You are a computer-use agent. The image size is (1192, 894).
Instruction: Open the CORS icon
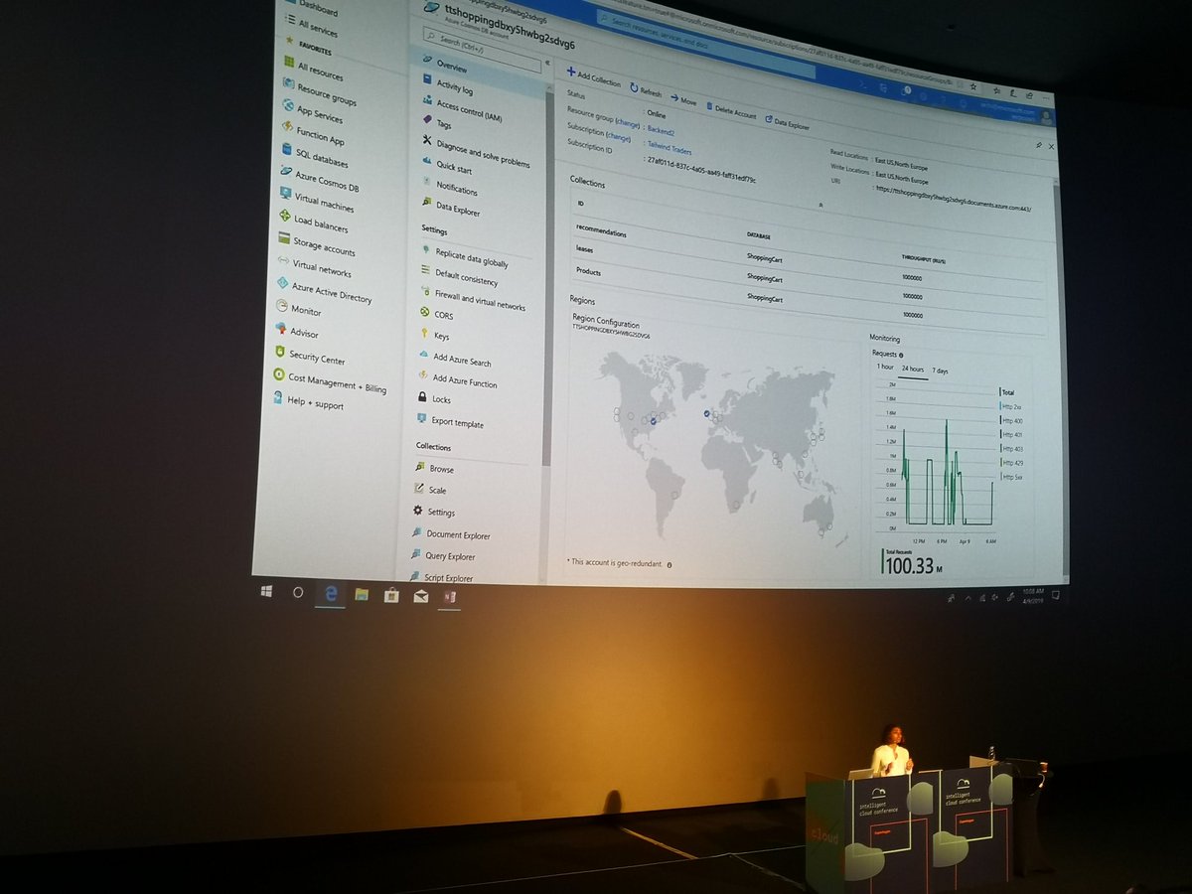[424, 313]
